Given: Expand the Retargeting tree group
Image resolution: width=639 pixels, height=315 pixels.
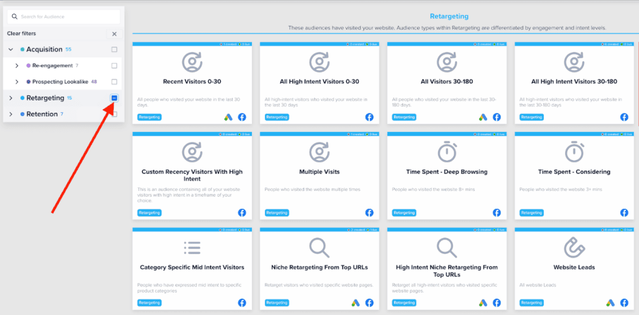Looking at the screenshot, I should tap(11, 98).
